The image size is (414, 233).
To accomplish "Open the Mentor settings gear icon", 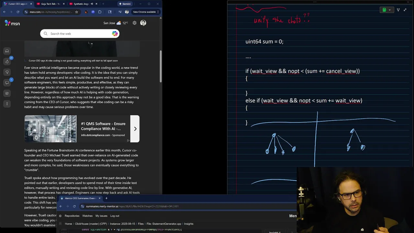I will pyautogui.click(x=60, y=216).
